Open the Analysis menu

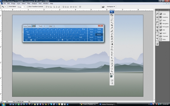34,3
